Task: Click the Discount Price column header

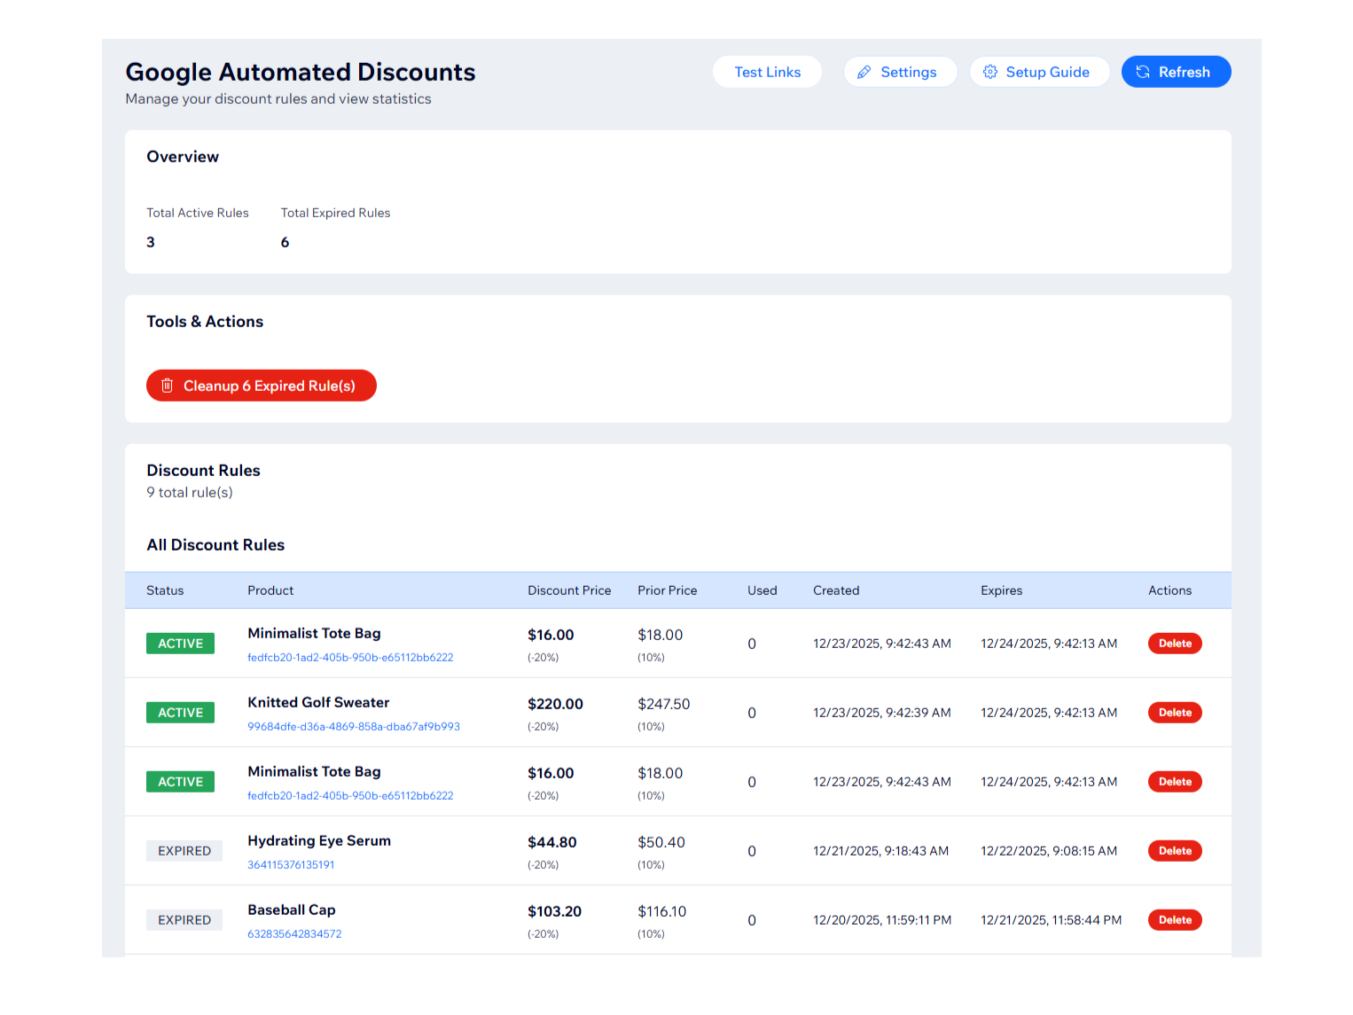Action: pos(569,590)
